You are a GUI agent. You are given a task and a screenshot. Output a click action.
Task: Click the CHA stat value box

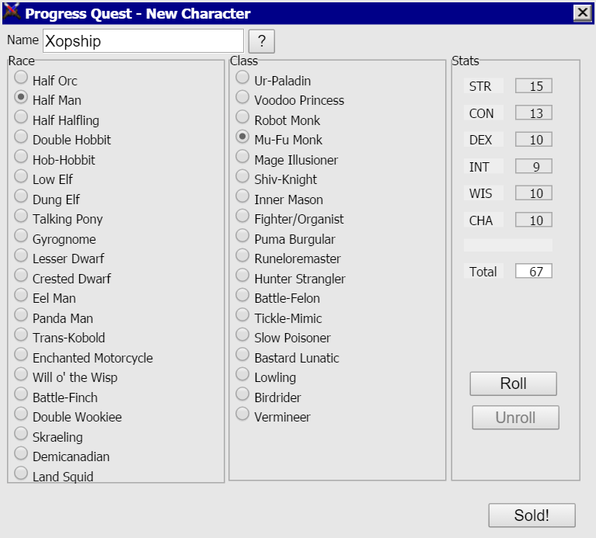(534, 220)
